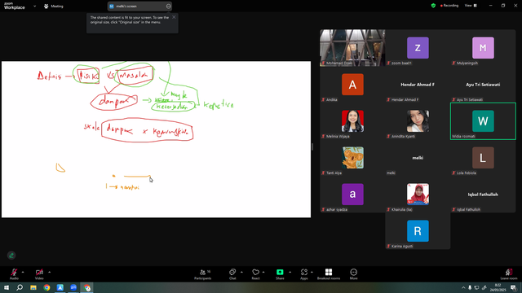Select Melinia Wijaya's participant tile
This screenshot has width=522, height=293.
coord(352,121)
